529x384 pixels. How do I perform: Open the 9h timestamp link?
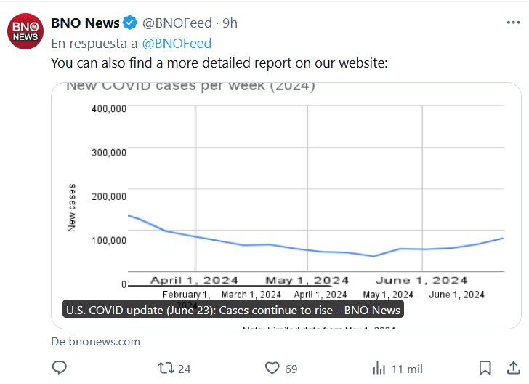(230, 23)
